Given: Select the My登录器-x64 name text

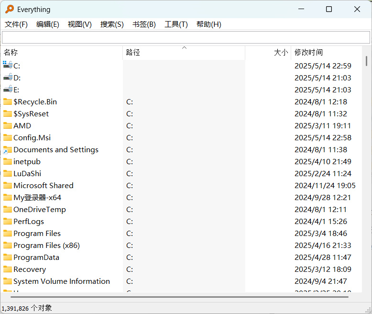Looking at the screenshot, I should pyautogui.click(x=37, y=197).
